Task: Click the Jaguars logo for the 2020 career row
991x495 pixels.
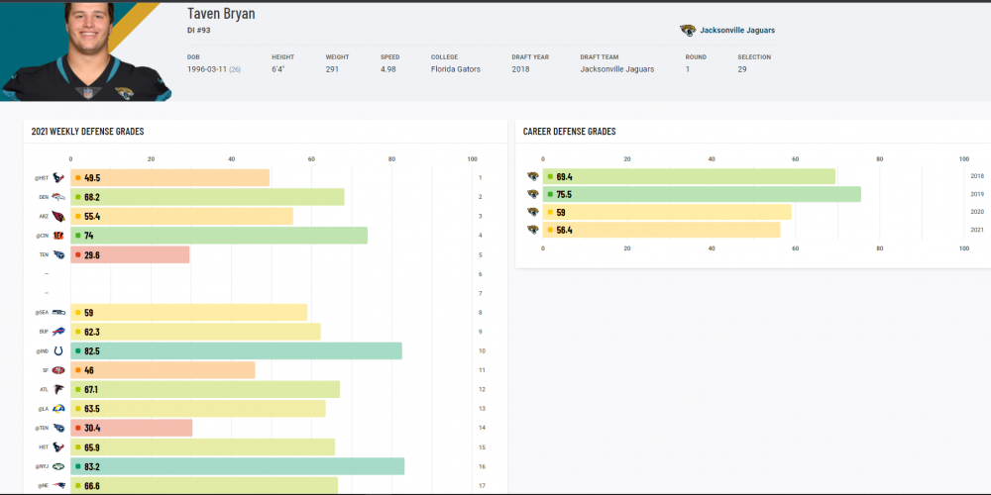Action: pos(533,212)
